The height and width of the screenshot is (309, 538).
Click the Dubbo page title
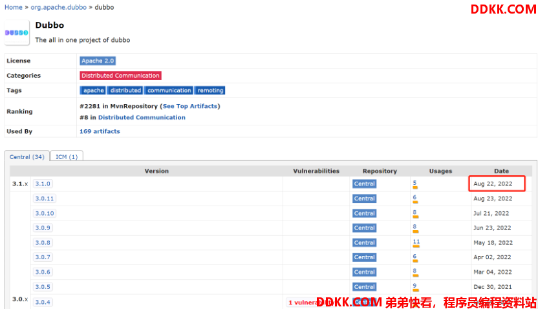(x=49, y=25)
